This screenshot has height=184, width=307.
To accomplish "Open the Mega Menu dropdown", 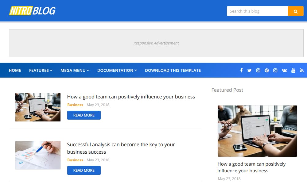I will (75, 70).
